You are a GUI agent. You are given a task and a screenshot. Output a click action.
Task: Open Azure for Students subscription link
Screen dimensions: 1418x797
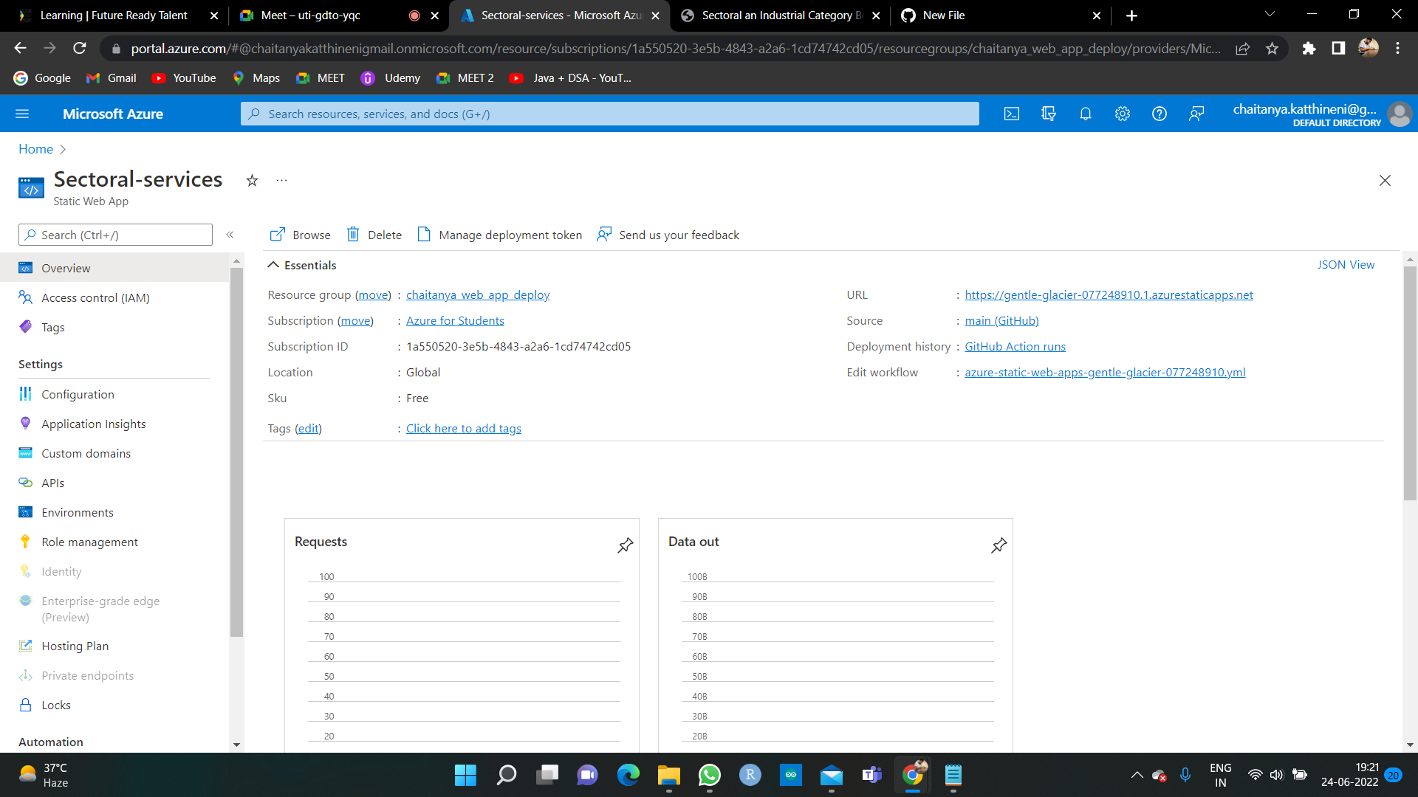click(x=455, y=321)
